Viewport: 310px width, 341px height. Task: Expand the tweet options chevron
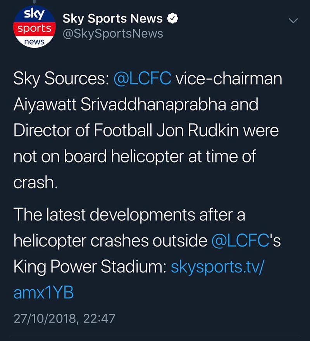point(294,21)
